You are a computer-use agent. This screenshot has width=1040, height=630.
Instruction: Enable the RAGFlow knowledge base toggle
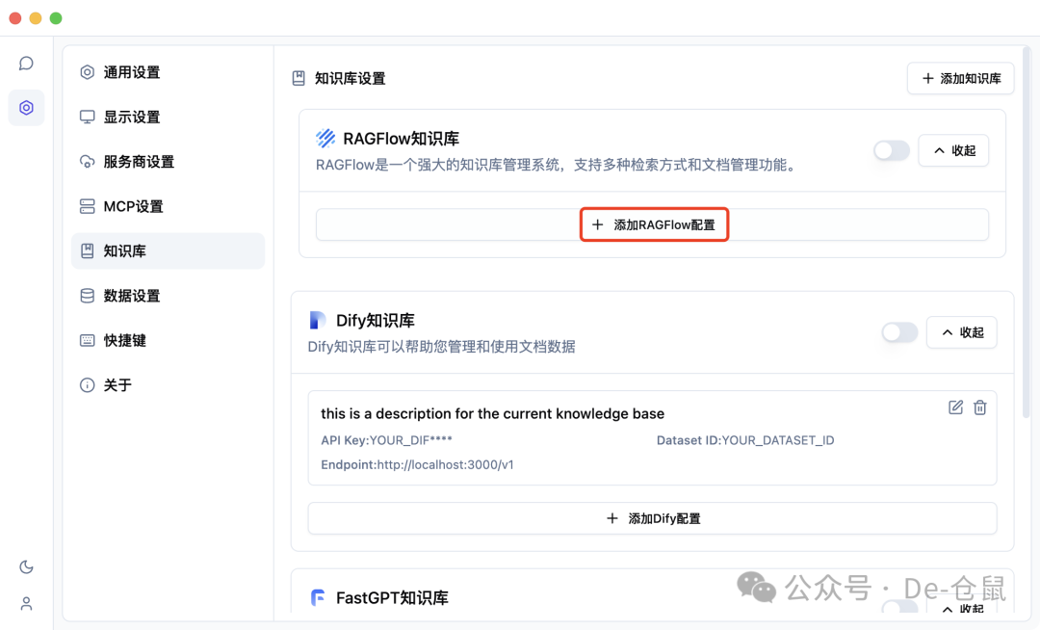point(891,150)
